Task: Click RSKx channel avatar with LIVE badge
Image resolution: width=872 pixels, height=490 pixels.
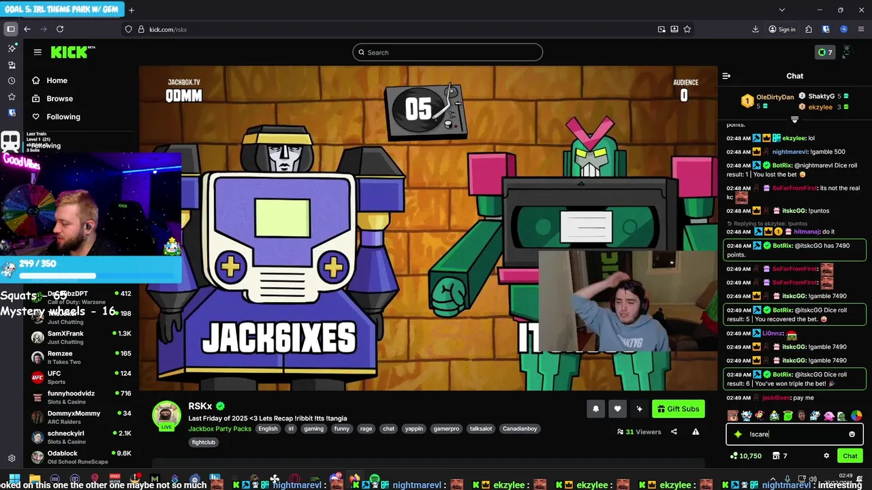Action: (166, 415)
